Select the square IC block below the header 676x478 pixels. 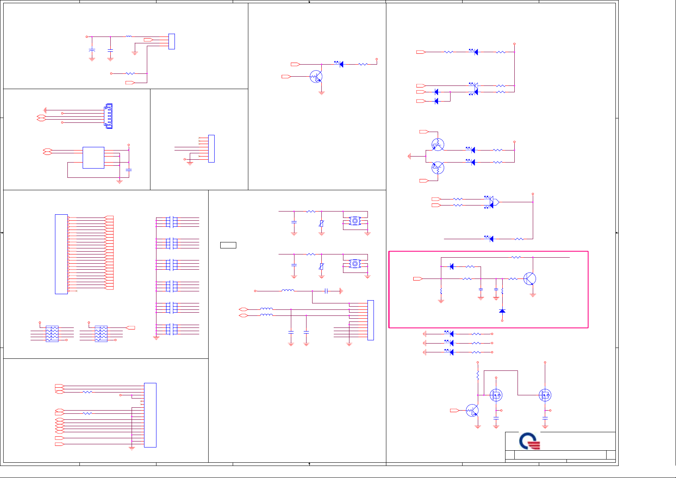click(x=93, y=158)
